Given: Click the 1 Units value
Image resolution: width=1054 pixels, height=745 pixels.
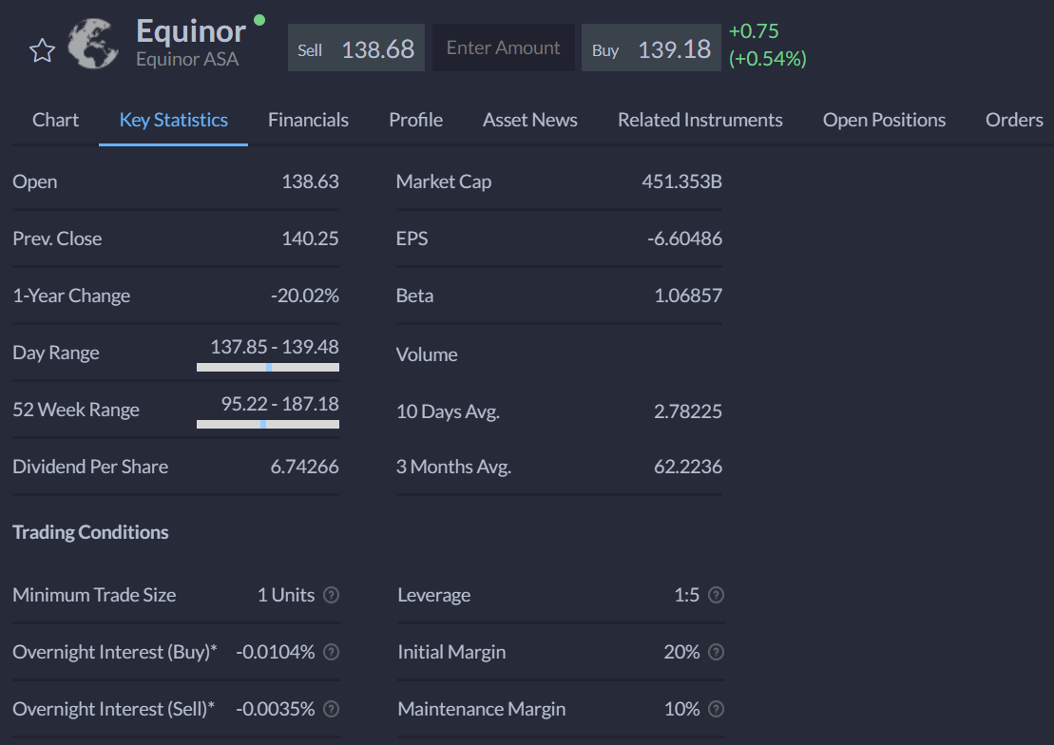Looking at the screenshot, I should coord(286,595).
